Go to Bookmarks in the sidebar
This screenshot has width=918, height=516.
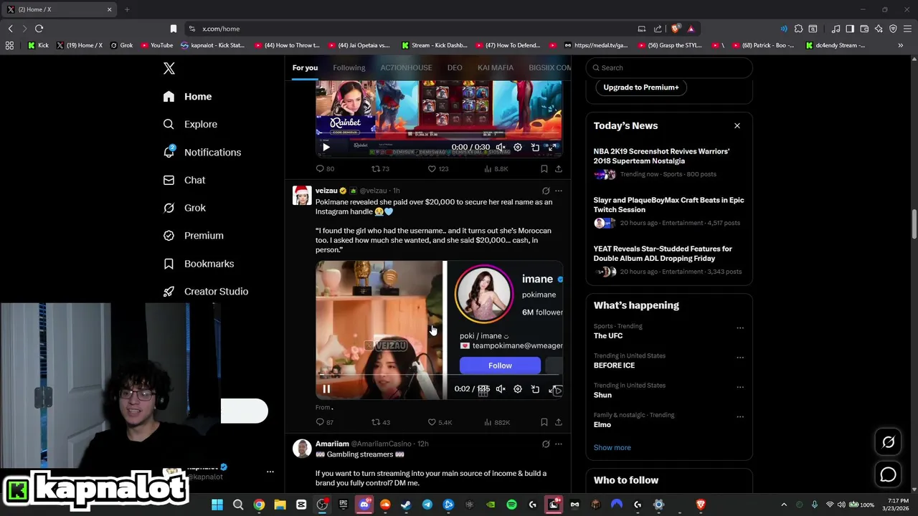pos(199,264)
